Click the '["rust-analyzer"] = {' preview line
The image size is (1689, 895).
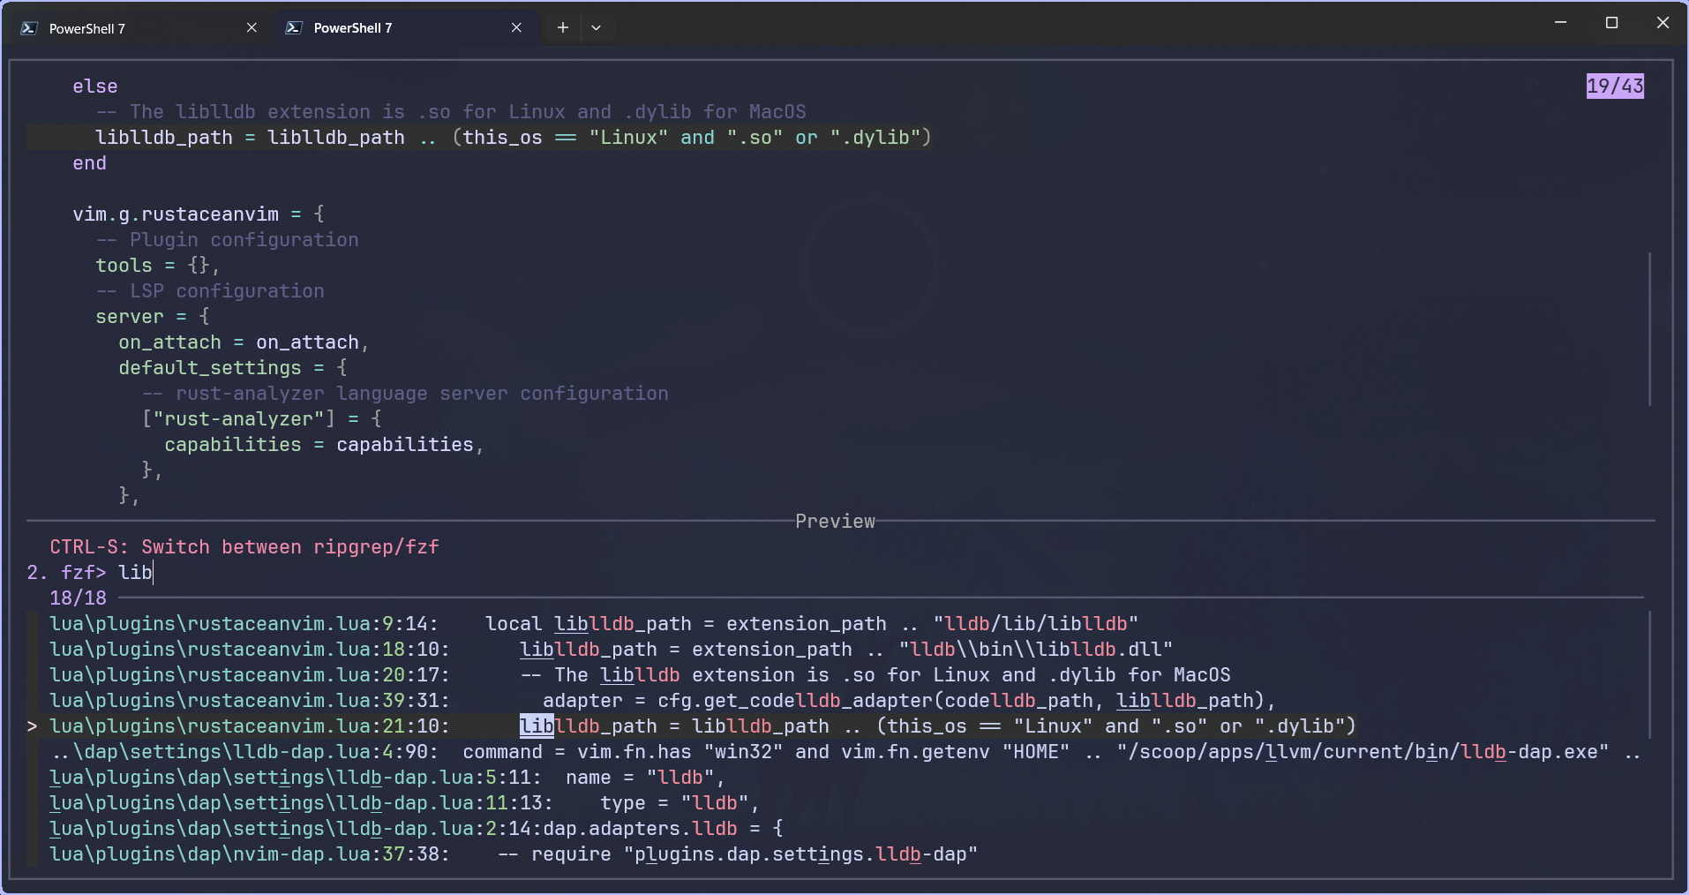(x=261, y=419)
